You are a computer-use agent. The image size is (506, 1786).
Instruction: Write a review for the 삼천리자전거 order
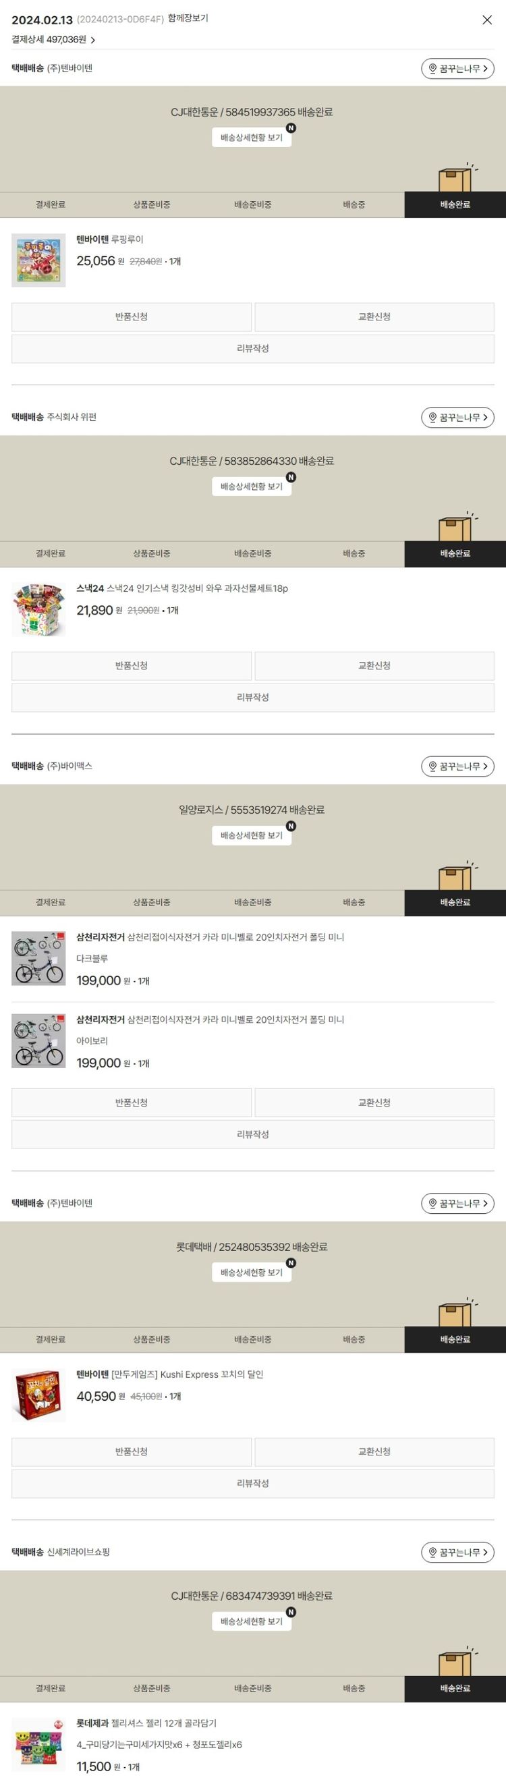(x=253, y=1134)
